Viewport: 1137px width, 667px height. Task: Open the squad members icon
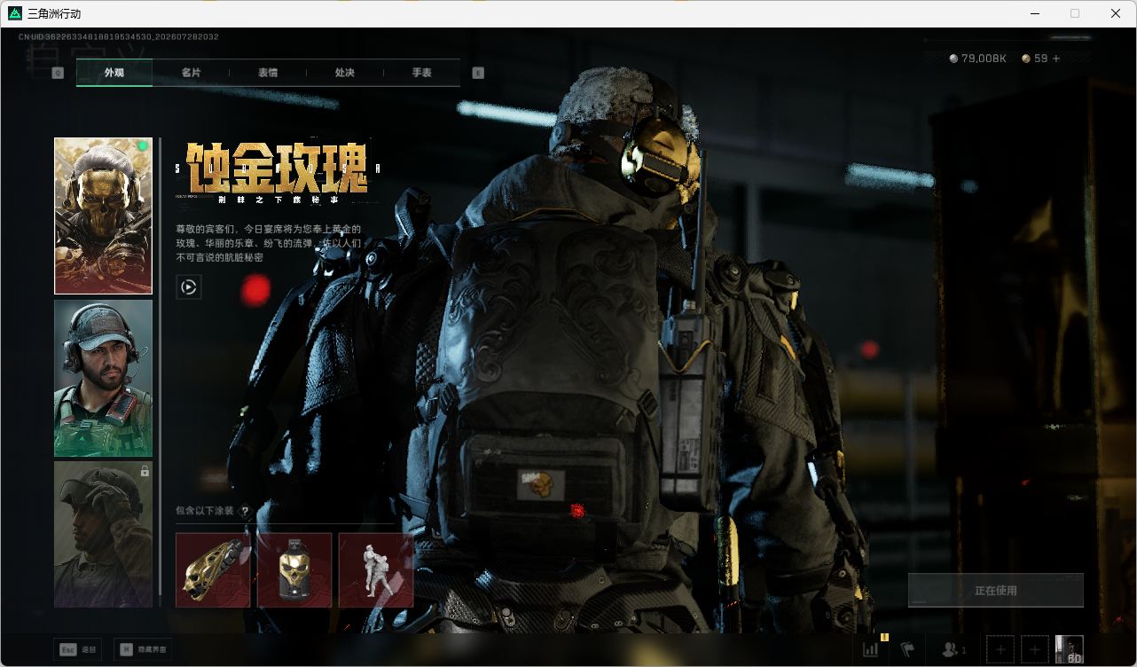tap(954, 650)
